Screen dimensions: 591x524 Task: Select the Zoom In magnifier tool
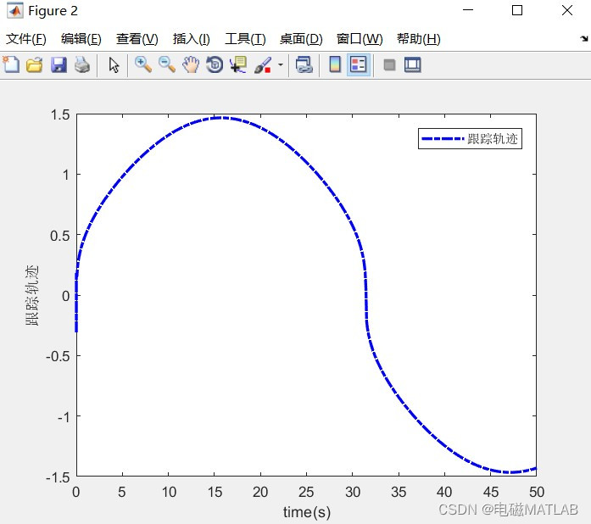[142, 64]
